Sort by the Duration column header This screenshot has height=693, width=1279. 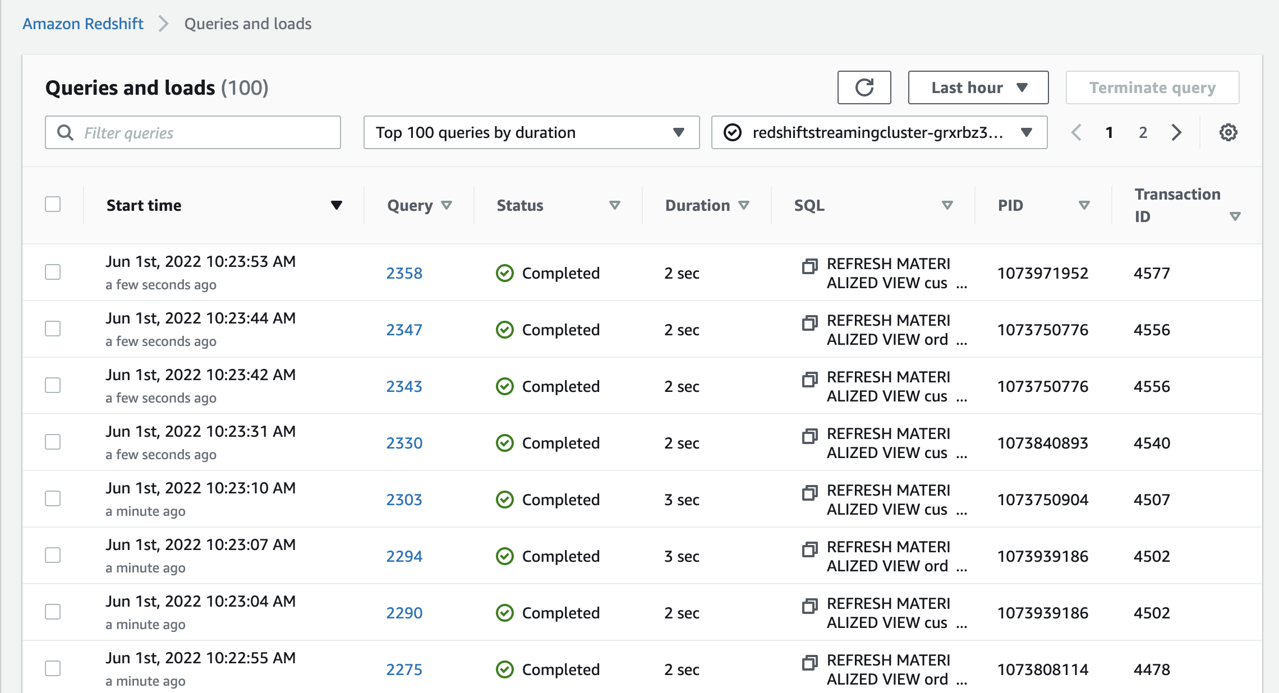tap(697, 205)
